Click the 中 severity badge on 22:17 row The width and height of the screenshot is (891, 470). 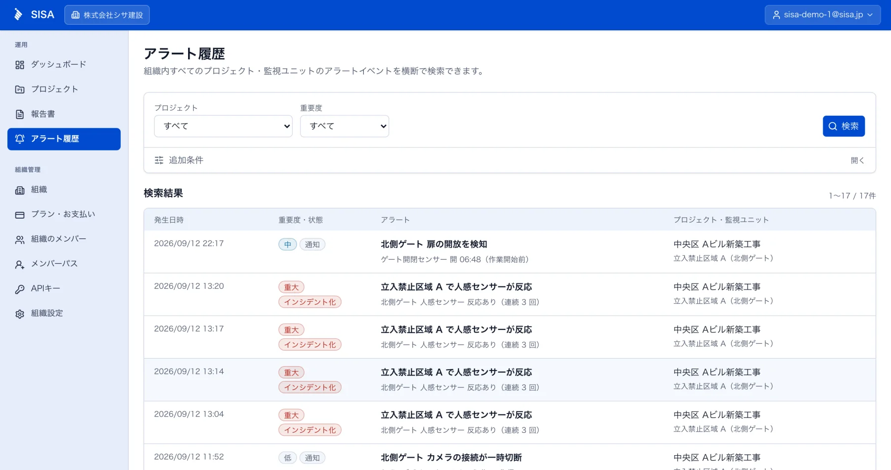(x=288, y=244)
